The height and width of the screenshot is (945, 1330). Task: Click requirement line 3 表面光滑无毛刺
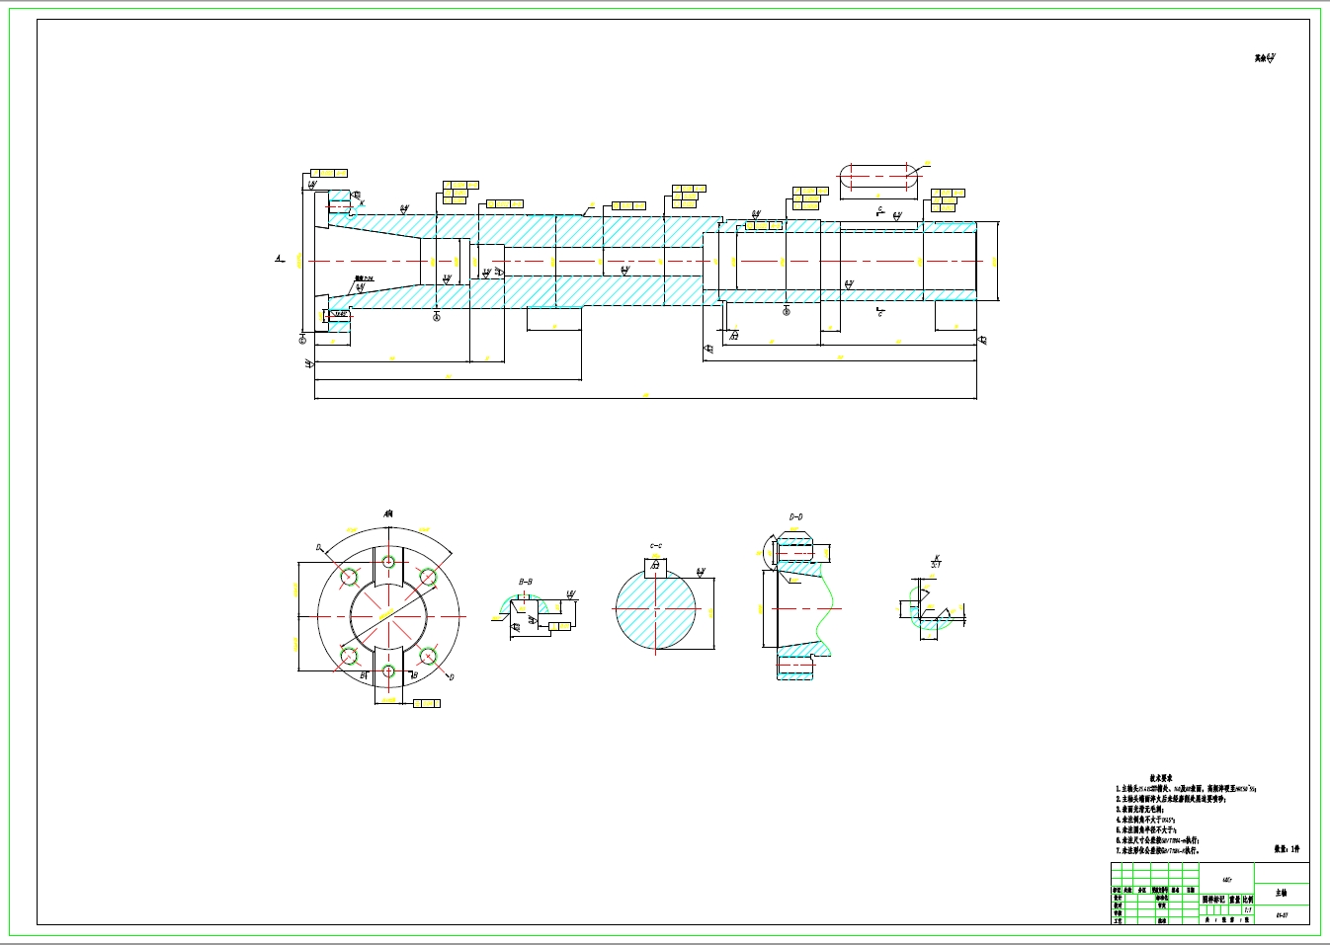[x=1141, y=810]
